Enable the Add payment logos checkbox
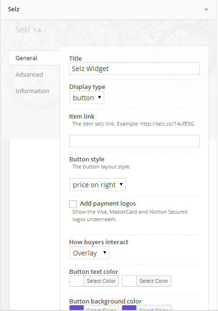The width and height of the screenshot is (218, 311). click(73, 204)
